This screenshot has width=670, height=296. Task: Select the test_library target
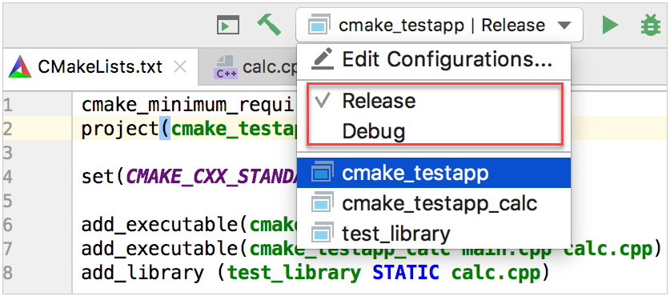434,234
